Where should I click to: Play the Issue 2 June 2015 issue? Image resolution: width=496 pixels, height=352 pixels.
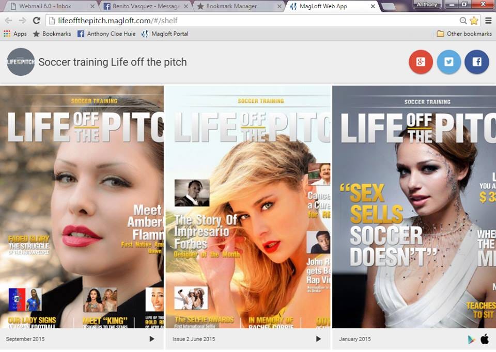(318, 339)
